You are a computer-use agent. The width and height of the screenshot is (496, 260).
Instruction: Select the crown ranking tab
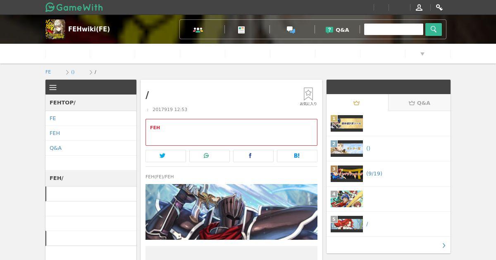coord(357,103)
